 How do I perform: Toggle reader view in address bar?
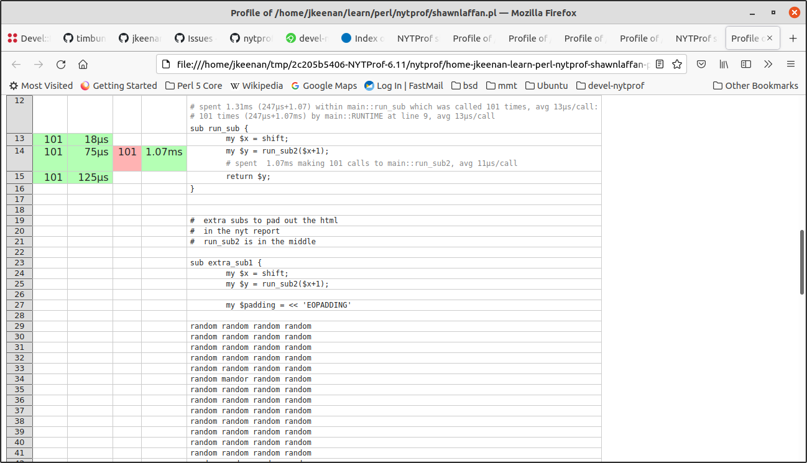[x=660, y=64]
